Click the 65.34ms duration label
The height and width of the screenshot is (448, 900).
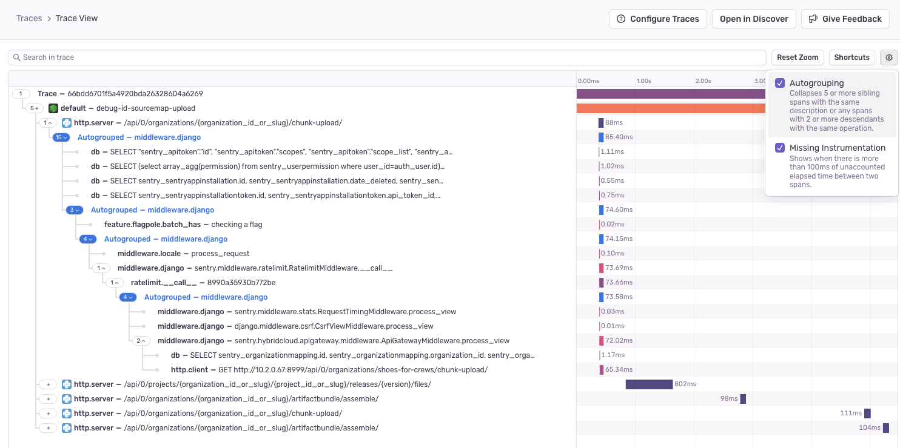pyautogui.click(x=618, y=370)
